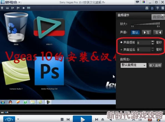Click the Windows Start orb in video taskbar

coord(3,102)
